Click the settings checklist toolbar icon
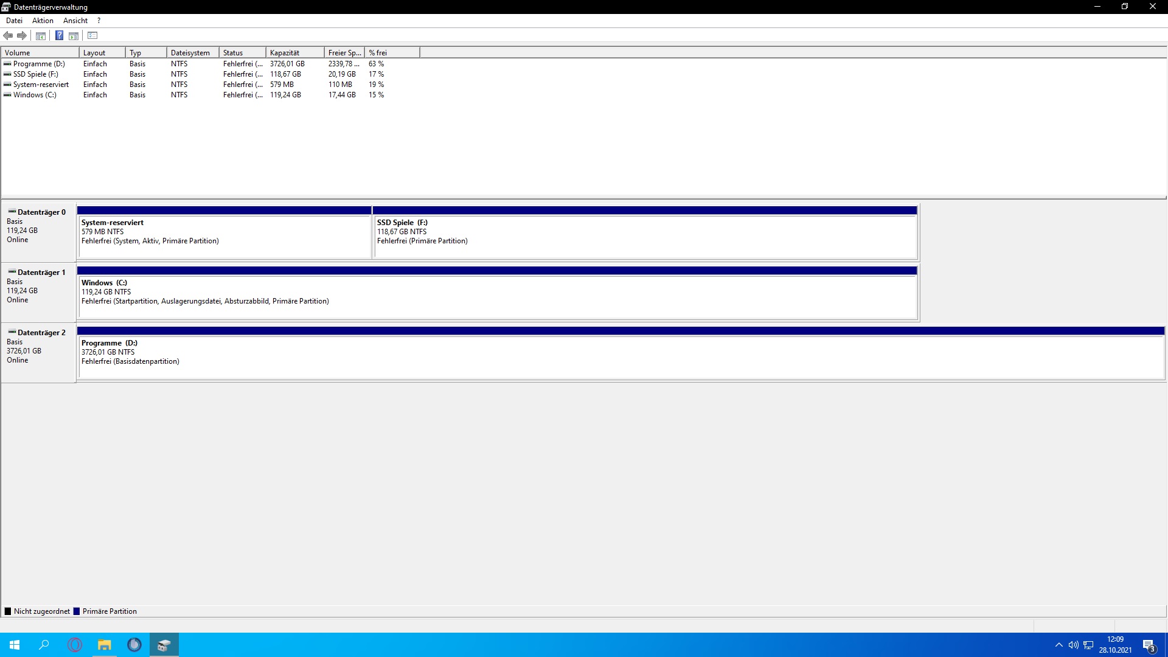This screenshot has height=657, width=1168. coord(92,36)
